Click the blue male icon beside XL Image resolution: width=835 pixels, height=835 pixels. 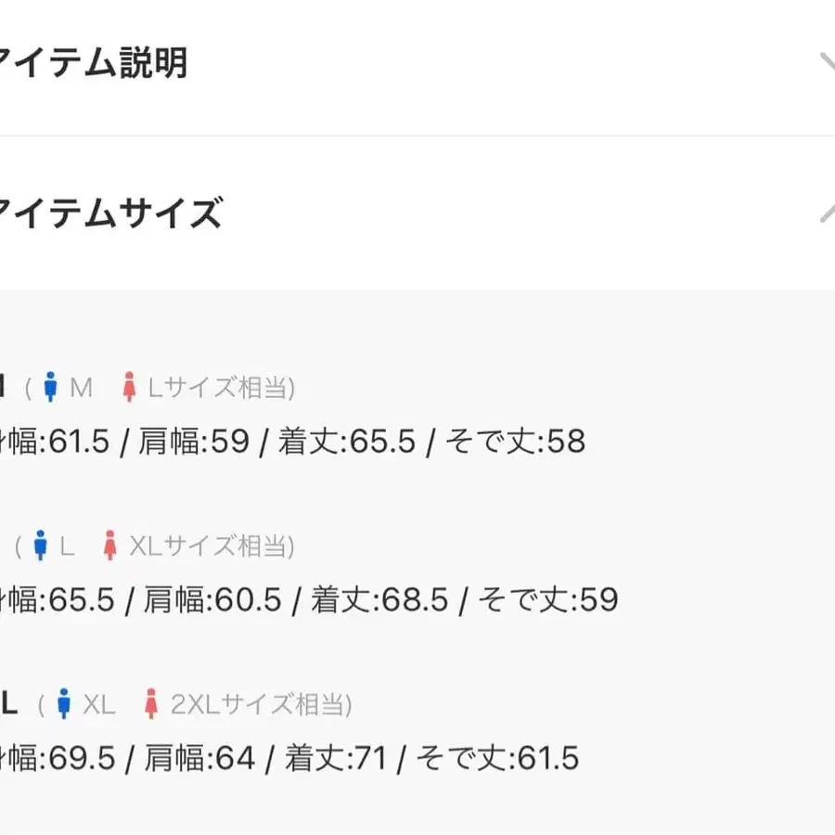[64, 703]
